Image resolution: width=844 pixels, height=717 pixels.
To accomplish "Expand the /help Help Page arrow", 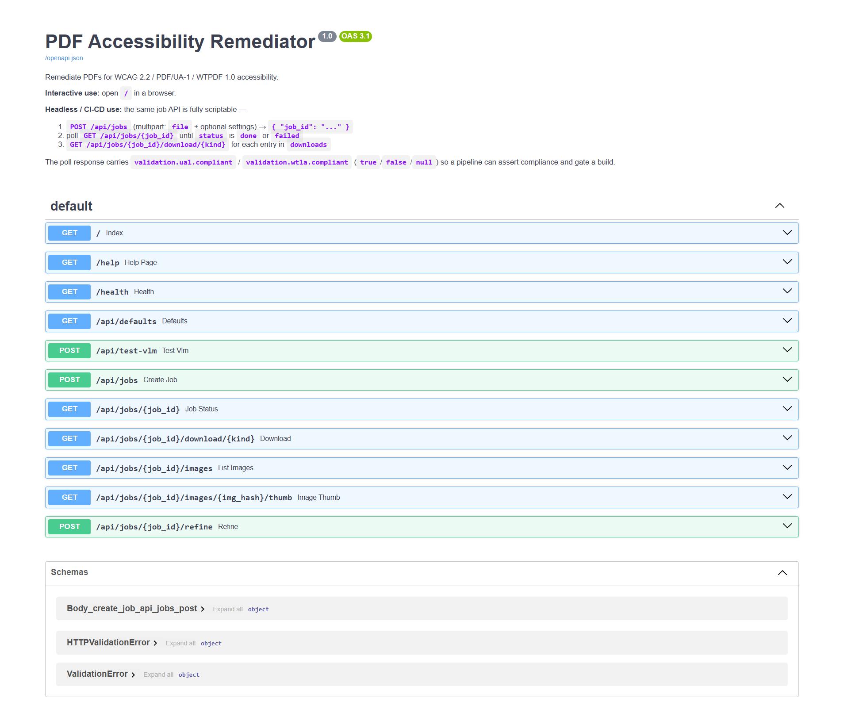I will point(787,262).
